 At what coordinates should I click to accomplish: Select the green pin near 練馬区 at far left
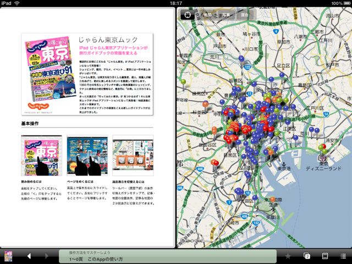click(184, 82)
